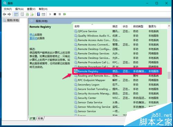
Task: Click WSC... description of Security Center
Action: [116, 98]
